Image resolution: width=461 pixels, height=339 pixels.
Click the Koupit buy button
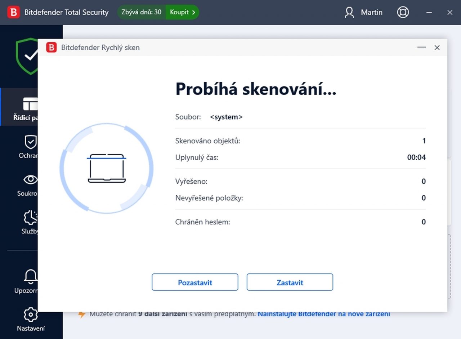[x=182, y=12]
